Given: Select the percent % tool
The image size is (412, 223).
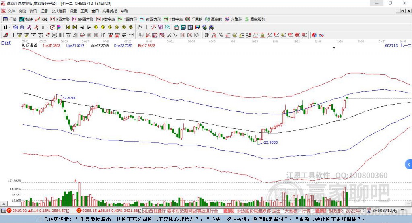Looking at the screenshot, I should tap(221, 35).
